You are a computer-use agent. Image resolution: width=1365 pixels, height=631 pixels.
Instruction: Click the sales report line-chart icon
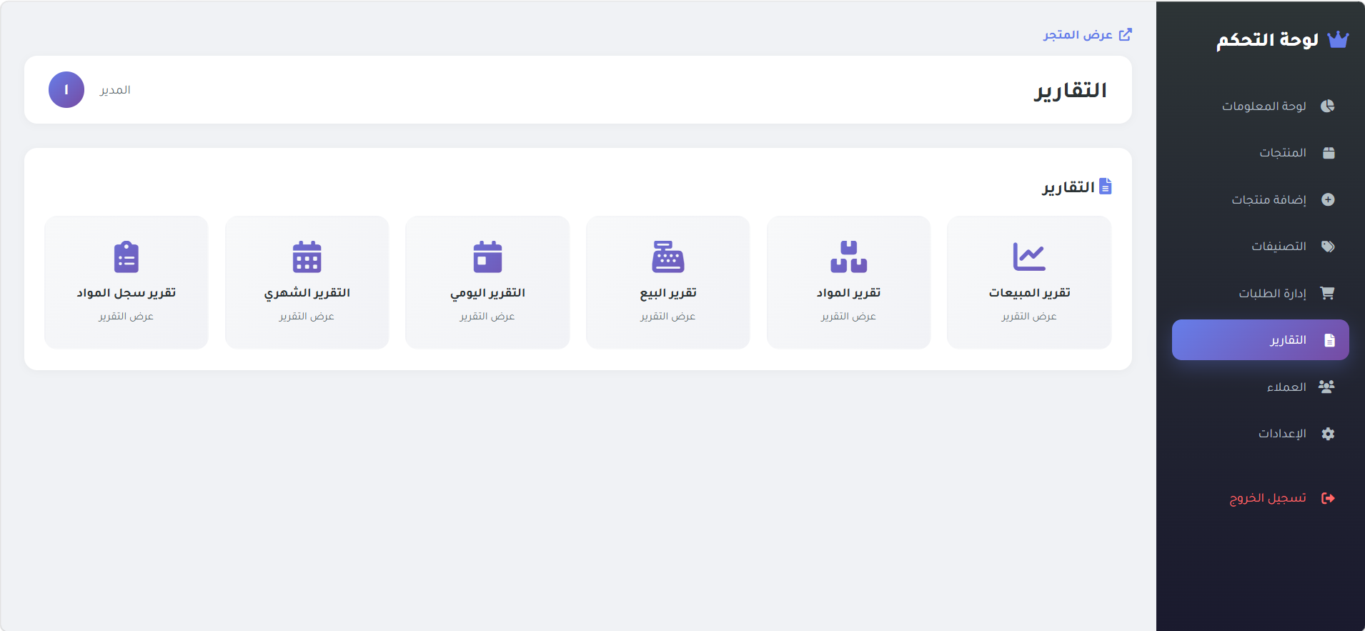pos(1029,257)
